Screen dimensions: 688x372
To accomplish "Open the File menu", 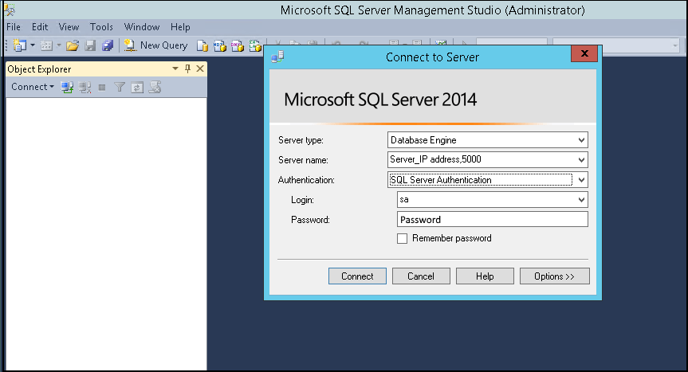I will tap(14, 27).
